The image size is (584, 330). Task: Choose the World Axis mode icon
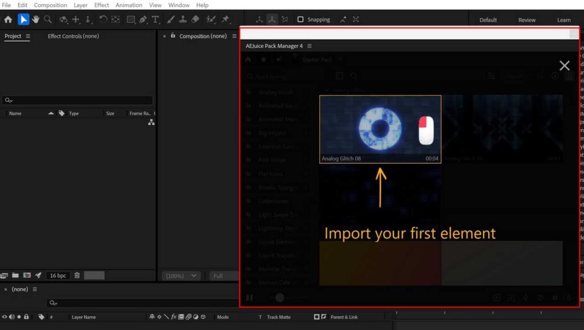pos(272,19)
